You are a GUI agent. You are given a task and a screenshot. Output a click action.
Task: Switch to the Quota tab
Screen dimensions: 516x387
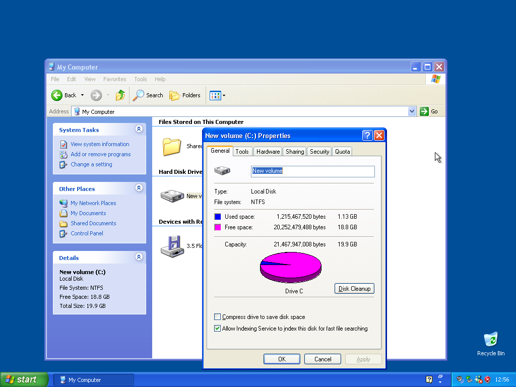pyautogui.click(x=342, y=152)
